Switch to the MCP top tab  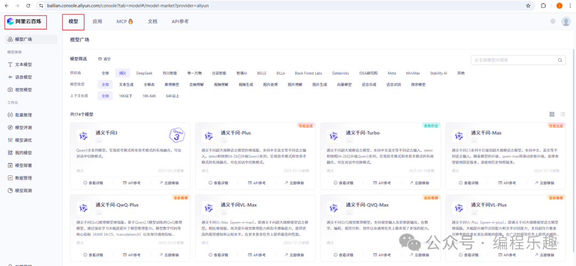tap(125, 21)
